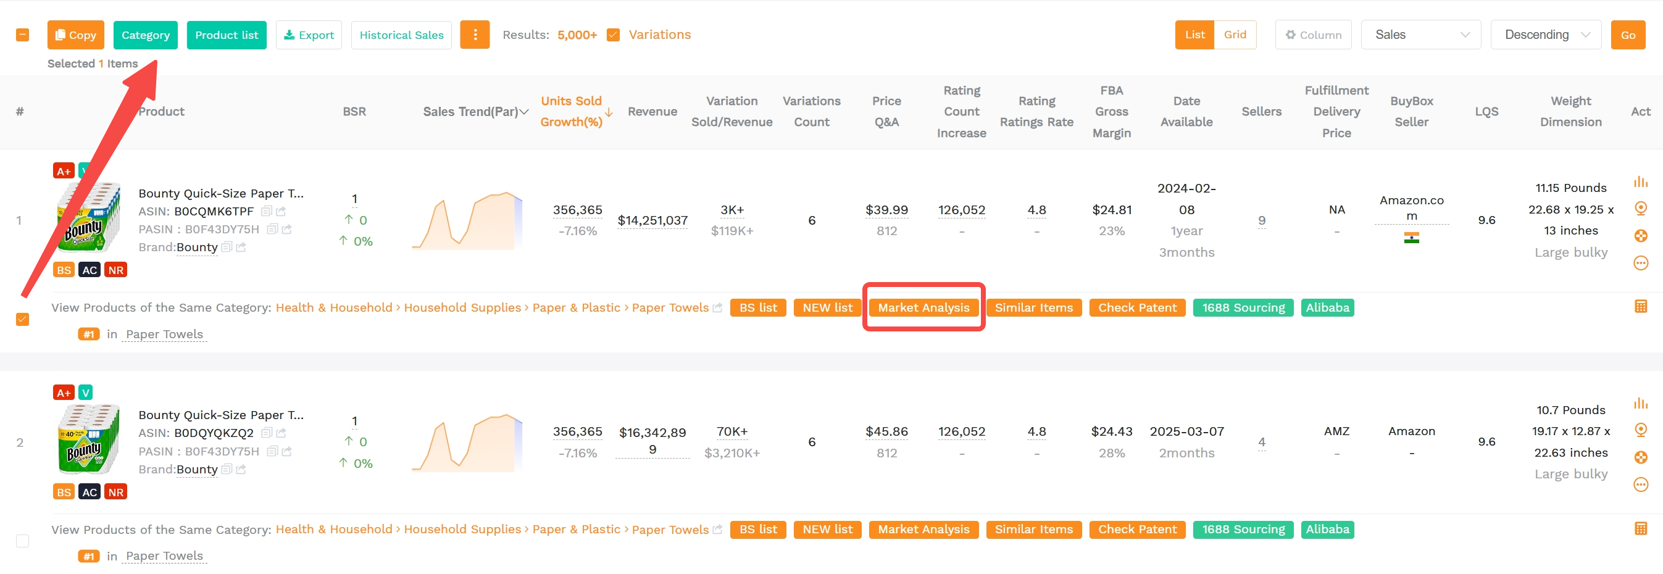
Task: Click second product's Bounty thumbnail image
Action: click(90, 438)
